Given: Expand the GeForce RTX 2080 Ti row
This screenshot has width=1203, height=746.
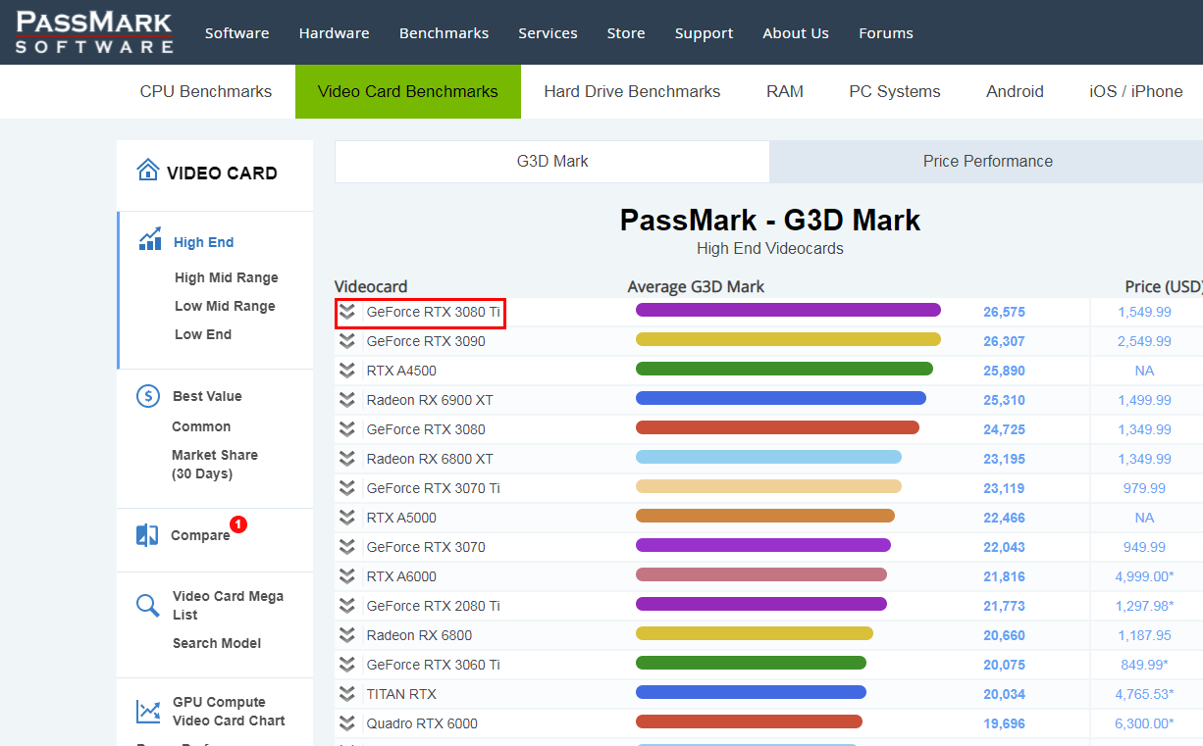Looking at the screenshot, I should 346,606.
